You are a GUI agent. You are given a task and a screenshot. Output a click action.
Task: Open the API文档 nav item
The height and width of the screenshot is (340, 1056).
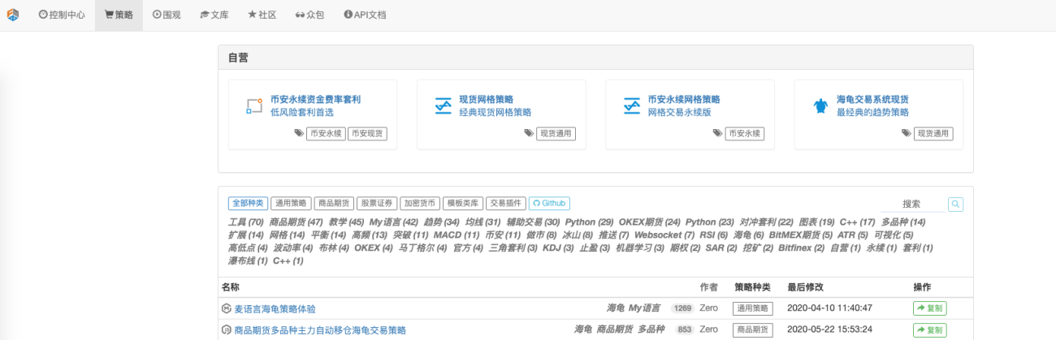(365, 15)
